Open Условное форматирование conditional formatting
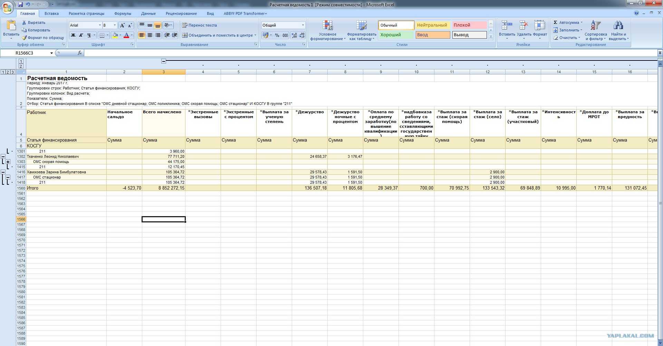 [x=327, y=30]
